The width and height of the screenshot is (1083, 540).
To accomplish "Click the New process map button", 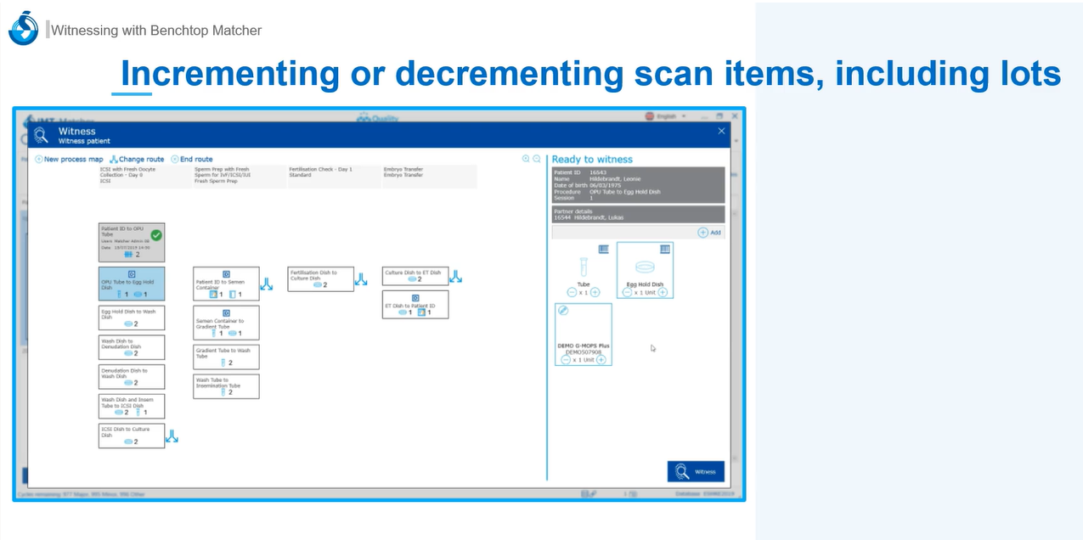I will pos(69,159).
